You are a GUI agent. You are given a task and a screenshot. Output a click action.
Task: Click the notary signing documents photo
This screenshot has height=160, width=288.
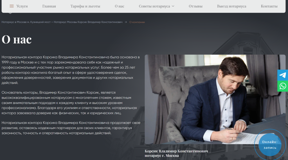215,99
